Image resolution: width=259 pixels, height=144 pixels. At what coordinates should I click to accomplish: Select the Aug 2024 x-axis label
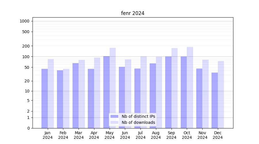(156, 135)
